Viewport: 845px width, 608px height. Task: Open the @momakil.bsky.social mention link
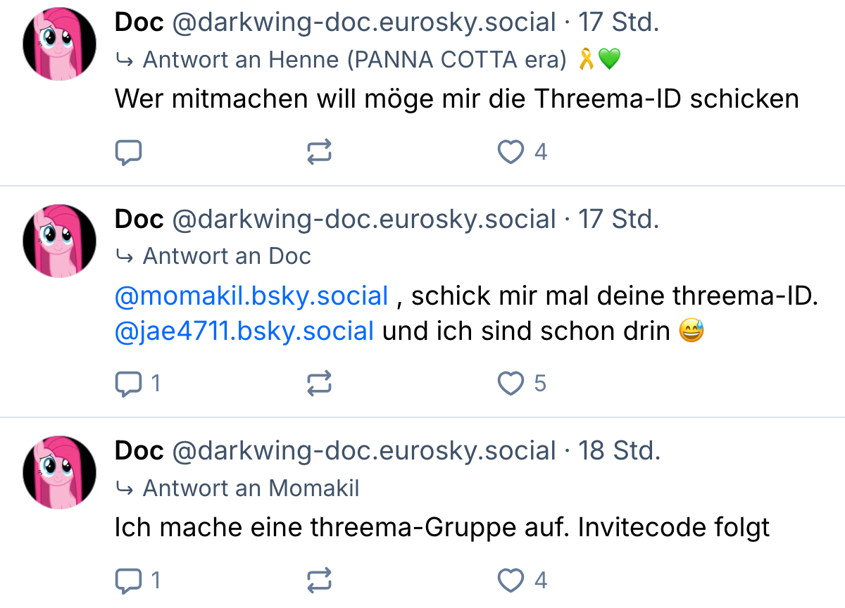click(x=251, y=296)
